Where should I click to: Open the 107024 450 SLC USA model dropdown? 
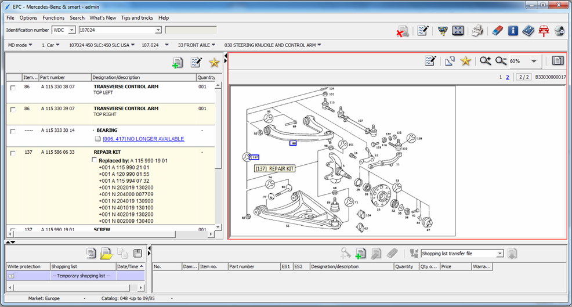pos(102,45)
